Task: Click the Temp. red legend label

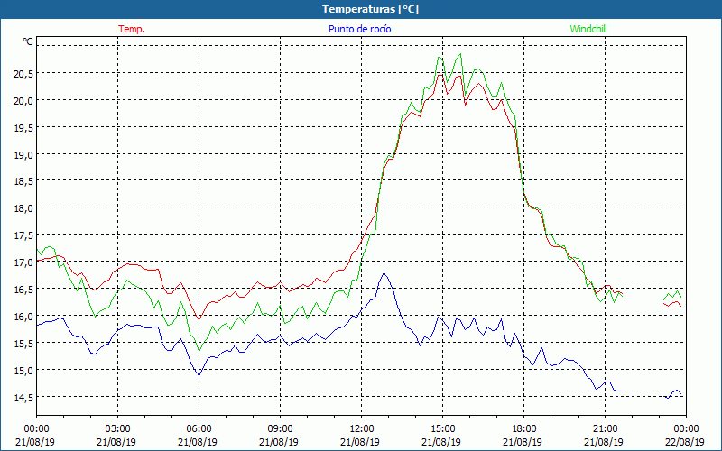Action: [132, 29]
